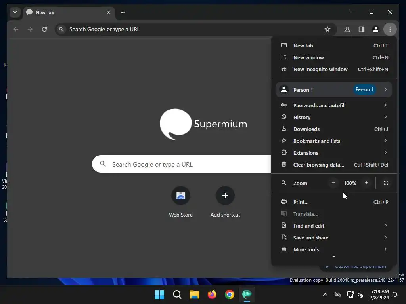Expand Find and edit chevron
This screenshot has width=406, height=304.
point(385,225)
